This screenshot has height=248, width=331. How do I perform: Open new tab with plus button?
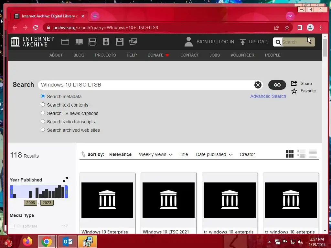(95, 16)
